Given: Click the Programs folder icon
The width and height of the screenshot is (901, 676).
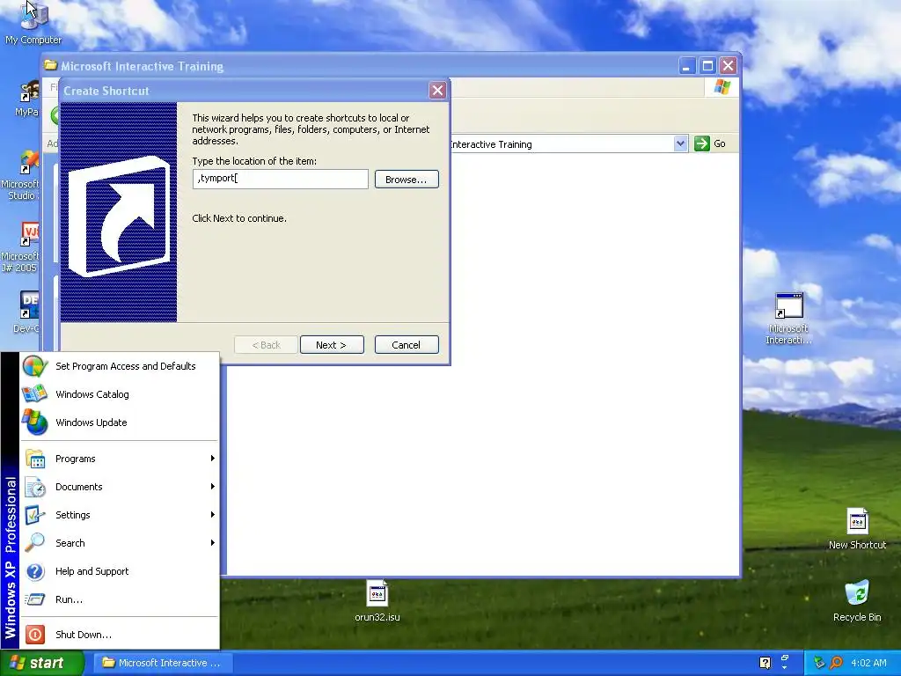Looking at the screenshot, I should click(x=35, y=459).
